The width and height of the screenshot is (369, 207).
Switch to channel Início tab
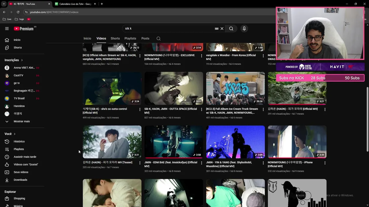(87, 39)
